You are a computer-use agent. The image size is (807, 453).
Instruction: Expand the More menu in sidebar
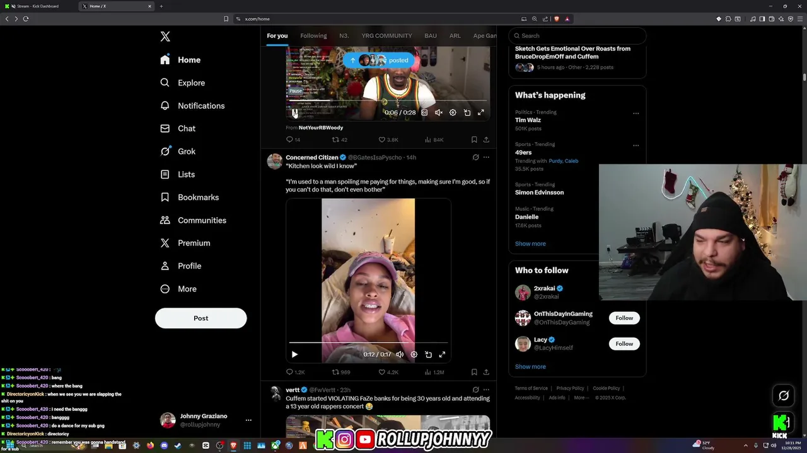(178, 289)
